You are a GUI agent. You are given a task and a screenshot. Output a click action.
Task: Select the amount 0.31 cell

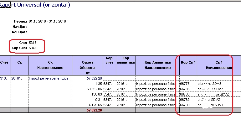click(x=87, y=100)
